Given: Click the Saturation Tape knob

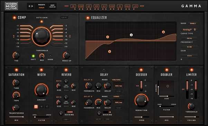Looking at the screenshot, I should click(x=16, y=95).
